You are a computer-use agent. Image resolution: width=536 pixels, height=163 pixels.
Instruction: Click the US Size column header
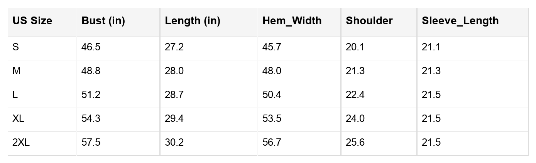click(32, 21)
